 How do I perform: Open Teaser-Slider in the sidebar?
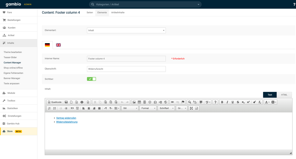pyautogui.click(x=10, y=57)
